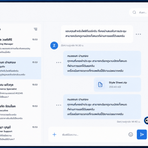Select the highlighted ปานทอง conversation
Viewport: 148px width, 148px height.
20,68
